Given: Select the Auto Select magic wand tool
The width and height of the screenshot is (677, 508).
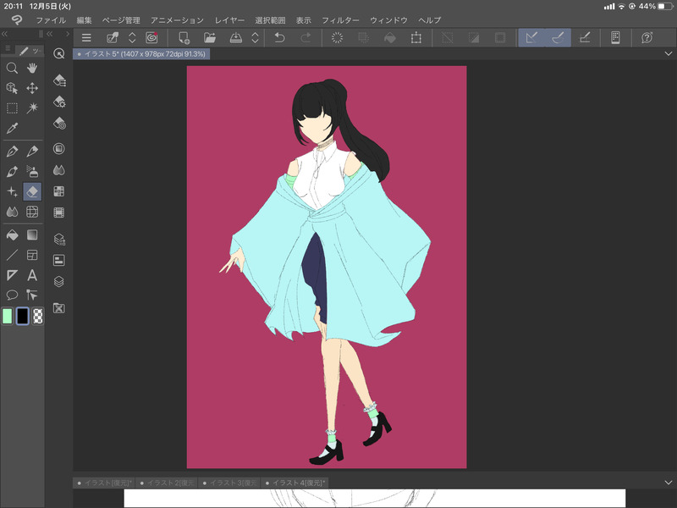Looking at the screenshot, I should coord(32,108).
